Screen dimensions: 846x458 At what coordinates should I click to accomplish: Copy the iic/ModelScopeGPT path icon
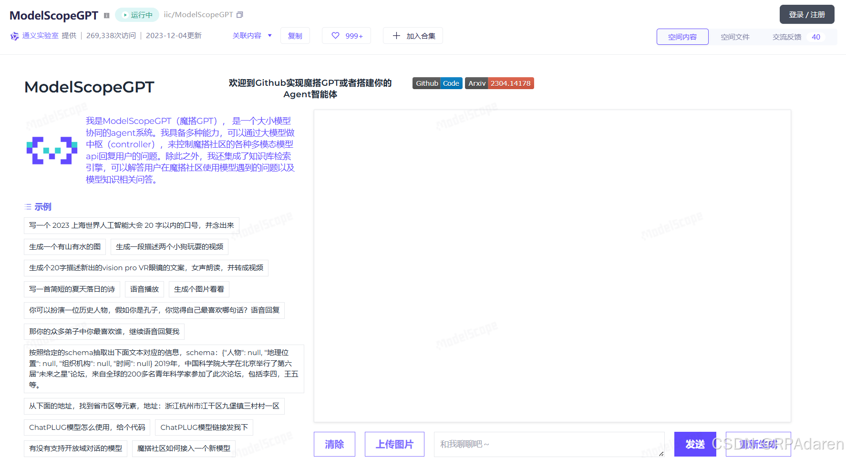(240, 15)
